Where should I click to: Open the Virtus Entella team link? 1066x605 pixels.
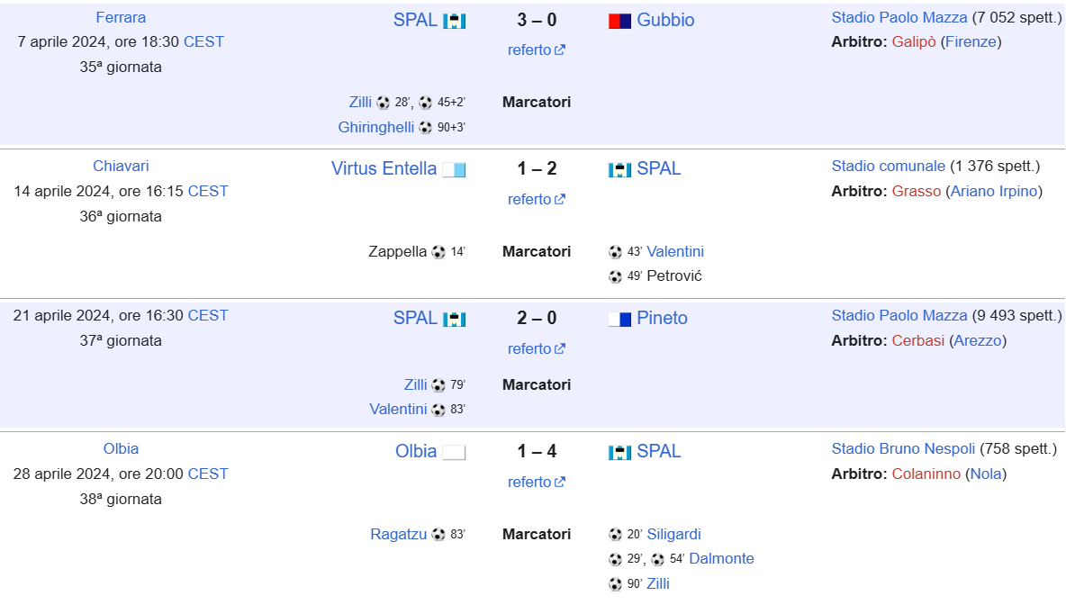click(x=384, y=169)
